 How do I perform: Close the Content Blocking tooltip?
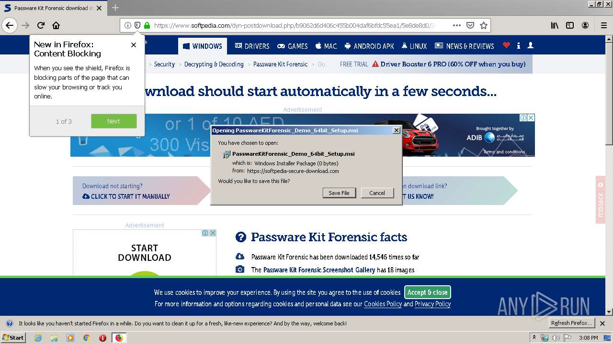[134, 45]
